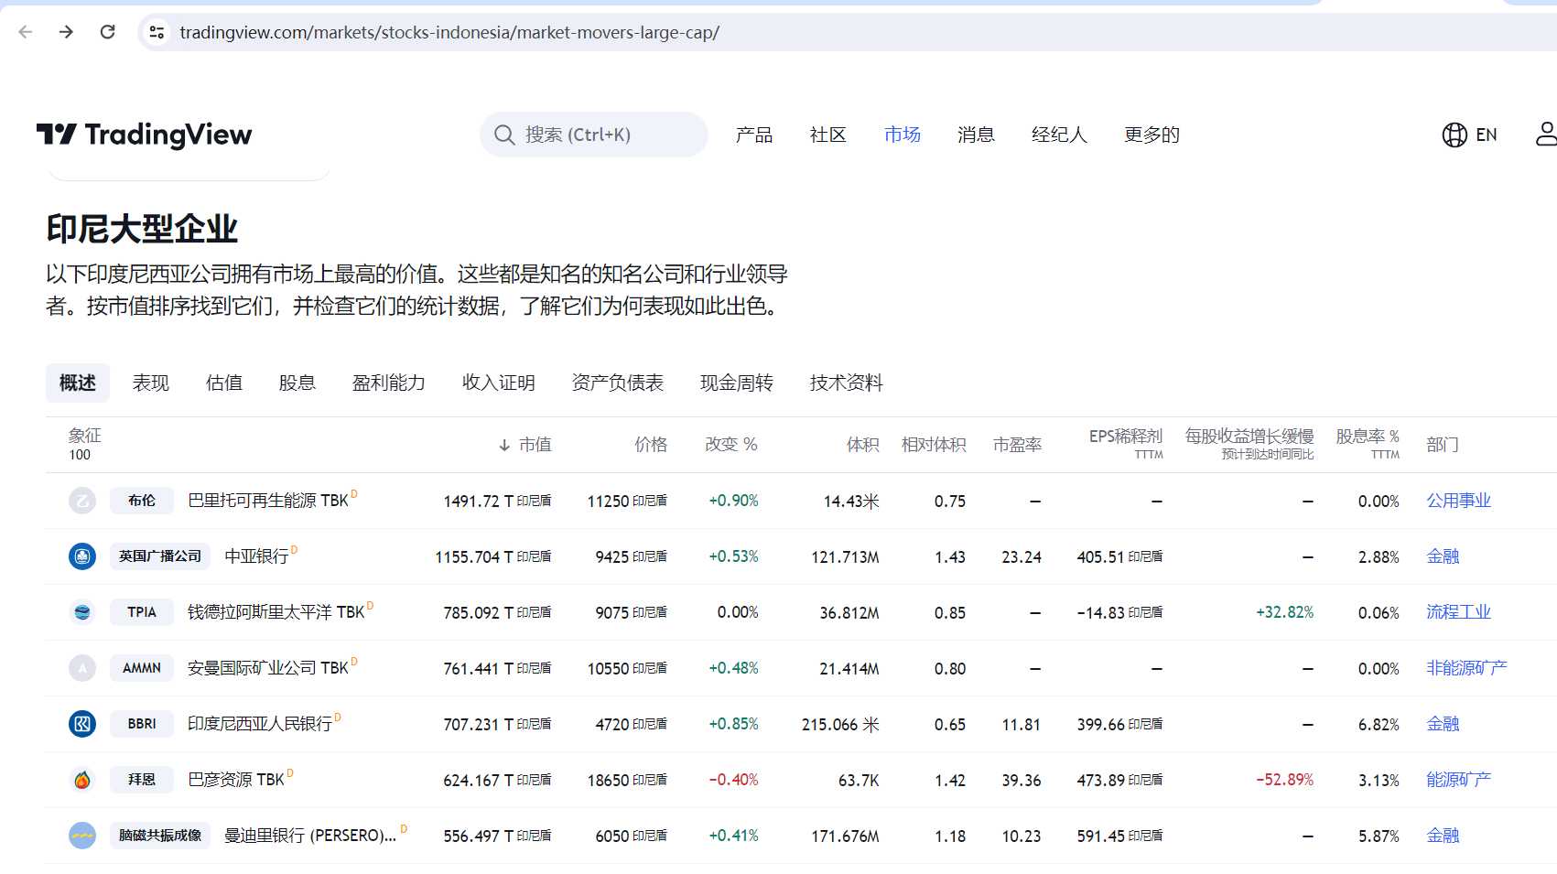1557x874 pixels.
Task: Open the 公用事业 sector link
Action: [1459, 501]
